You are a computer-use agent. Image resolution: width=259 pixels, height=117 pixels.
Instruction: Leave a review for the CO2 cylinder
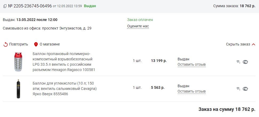click(x=192, y=91)
